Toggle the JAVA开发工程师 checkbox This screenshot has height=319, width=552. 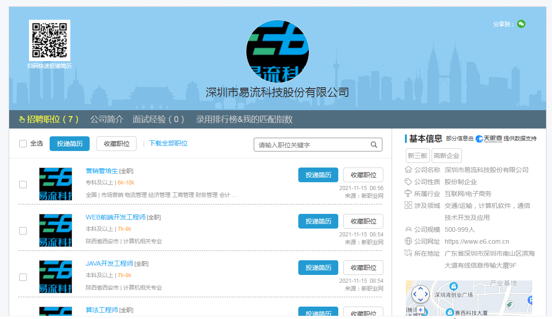pyautogui.click(x=23, y=277)
